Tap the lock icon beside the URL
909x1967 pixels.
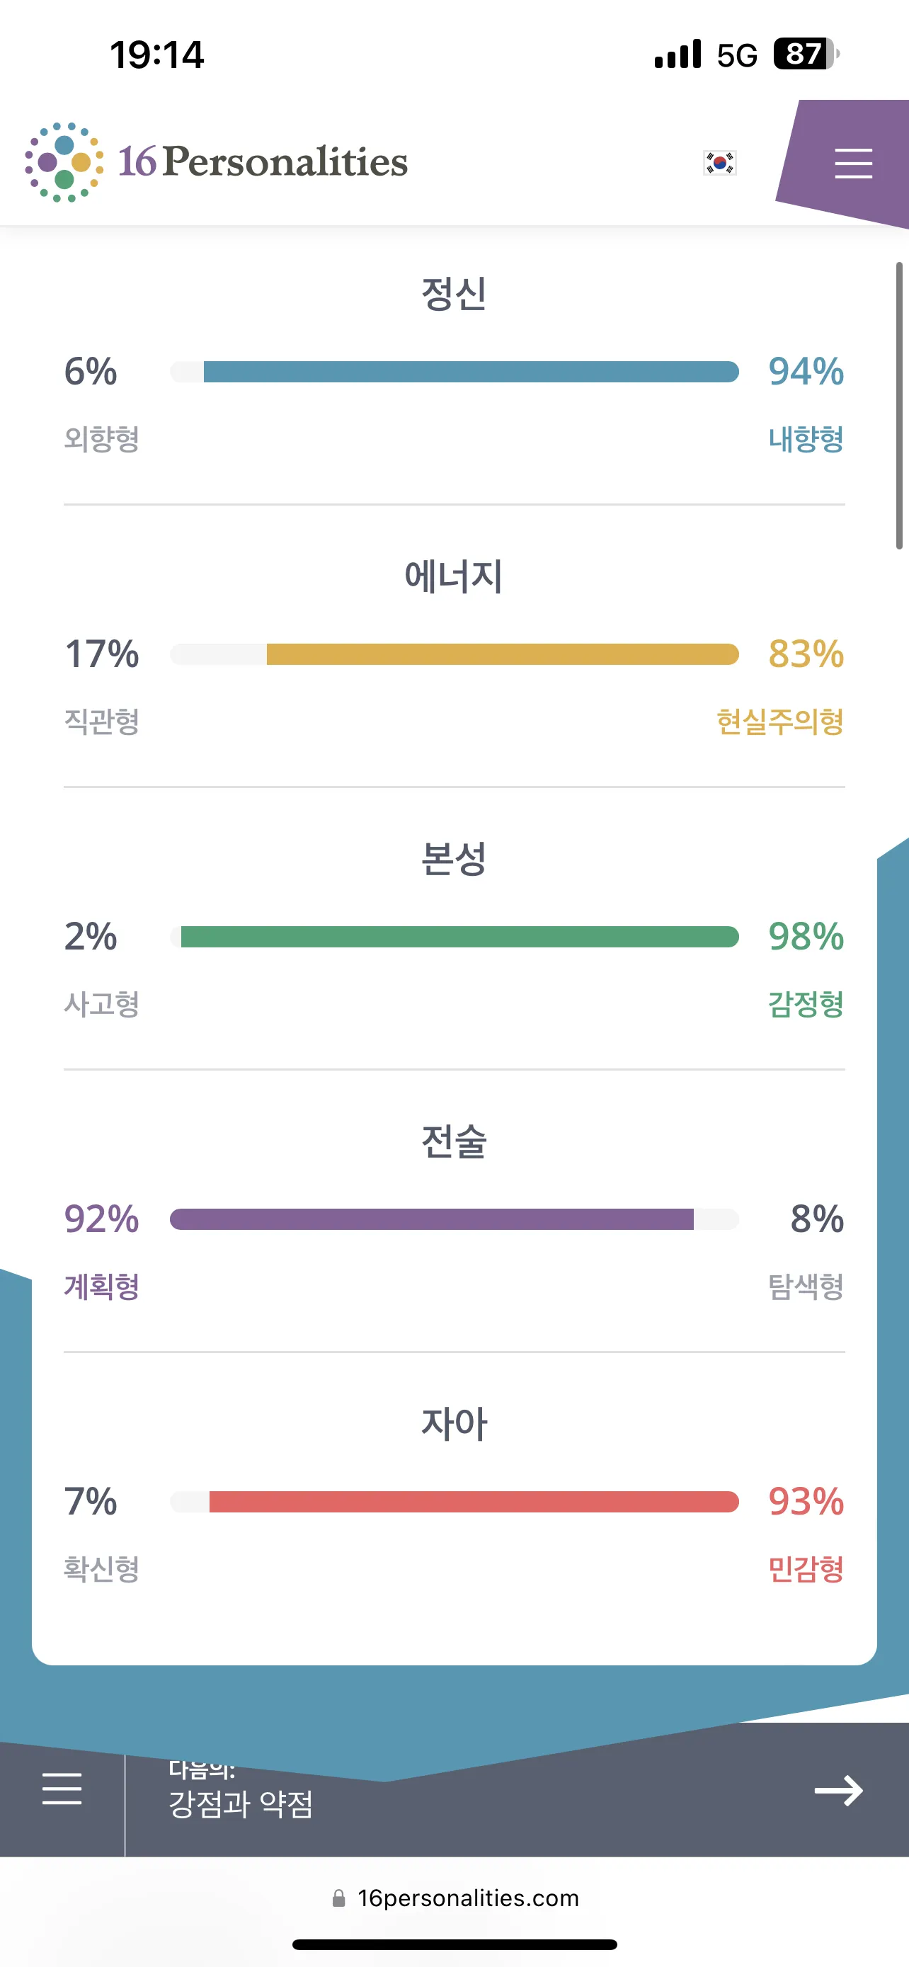(x=339, y=1898)
